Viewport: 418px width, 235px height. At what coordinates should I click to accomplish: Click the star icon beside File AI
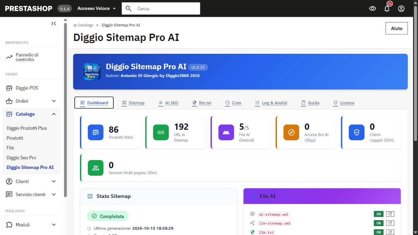[253, 196]
